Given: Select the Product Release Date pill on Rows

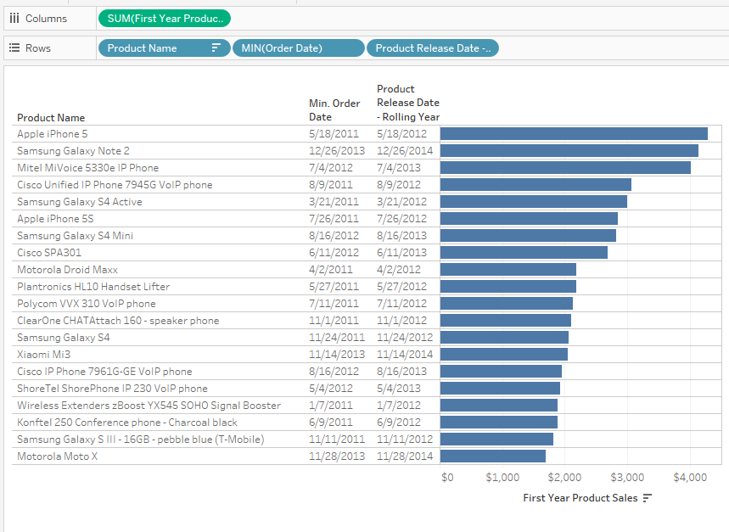Looking at the screenshot, I should (432, 48).
